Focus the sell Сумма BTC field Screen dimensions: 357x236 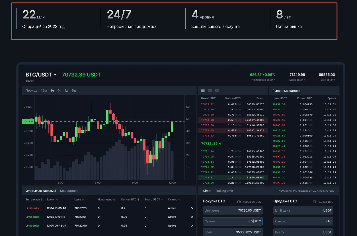pos(303,221)
